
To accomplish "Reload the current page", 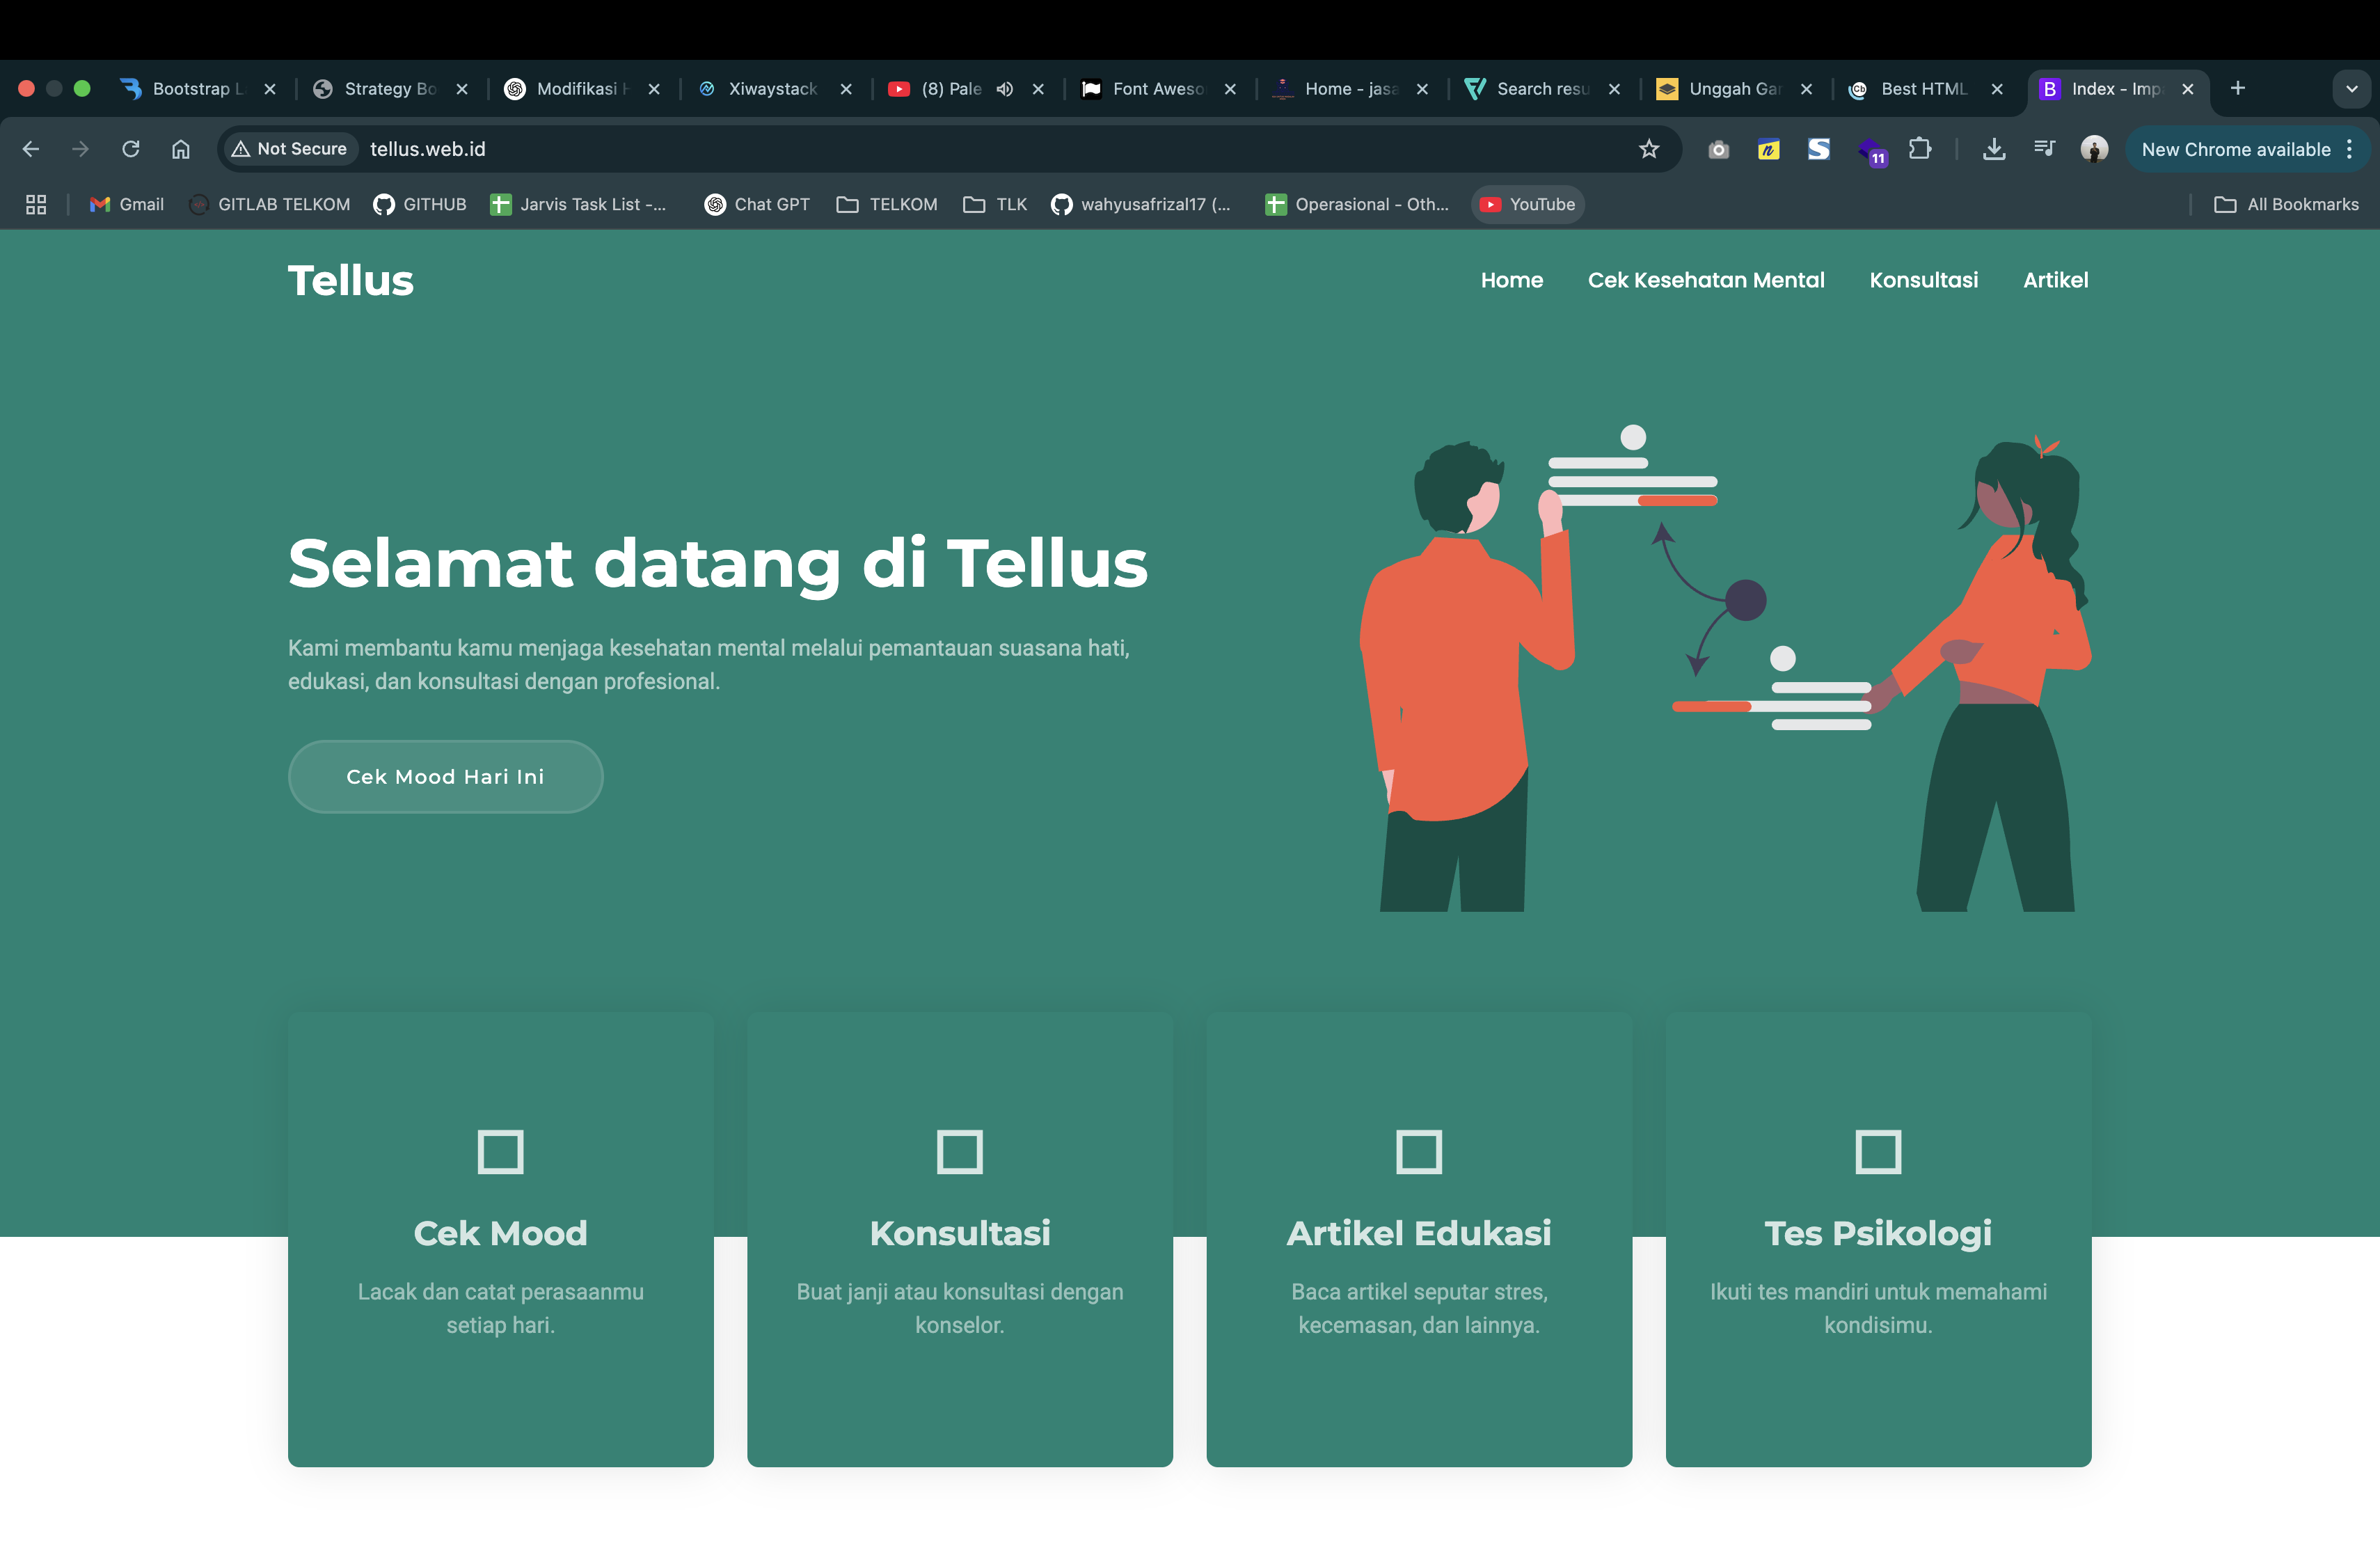I will (131, 149).
